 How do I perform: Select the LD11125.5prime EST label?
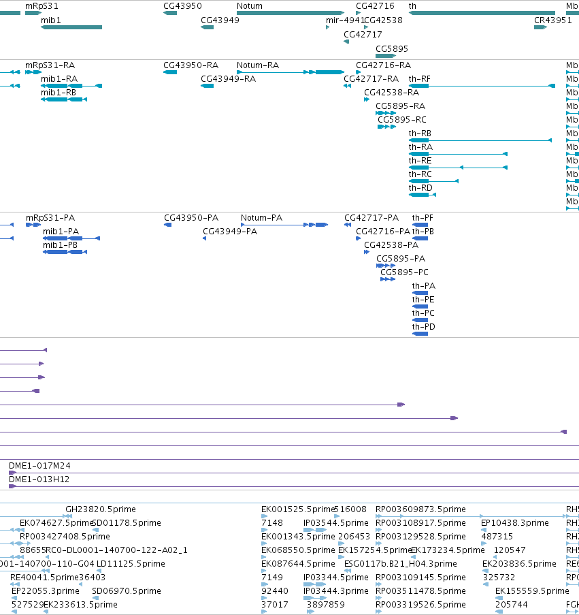tap(131, 564)
